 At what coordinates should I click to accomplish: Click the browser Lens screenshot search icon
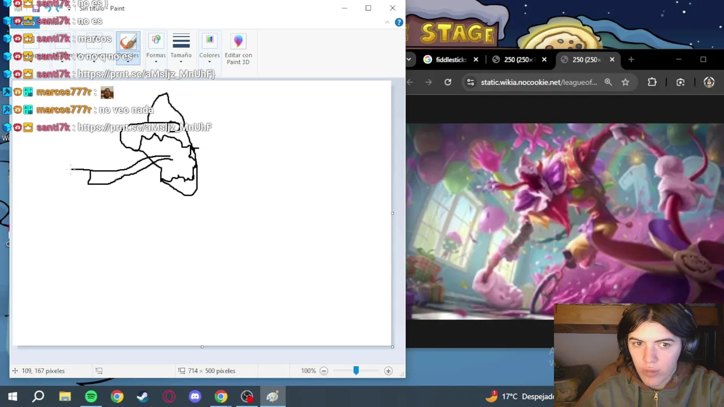(680, 83)
